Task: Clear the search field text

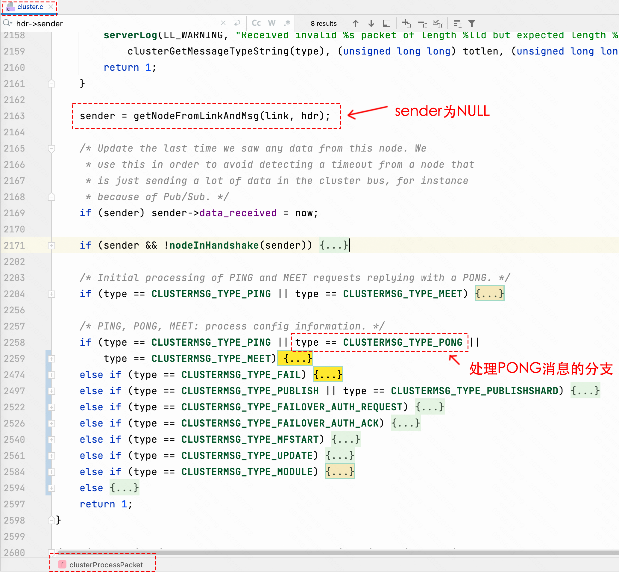Action: coord(223,23)
